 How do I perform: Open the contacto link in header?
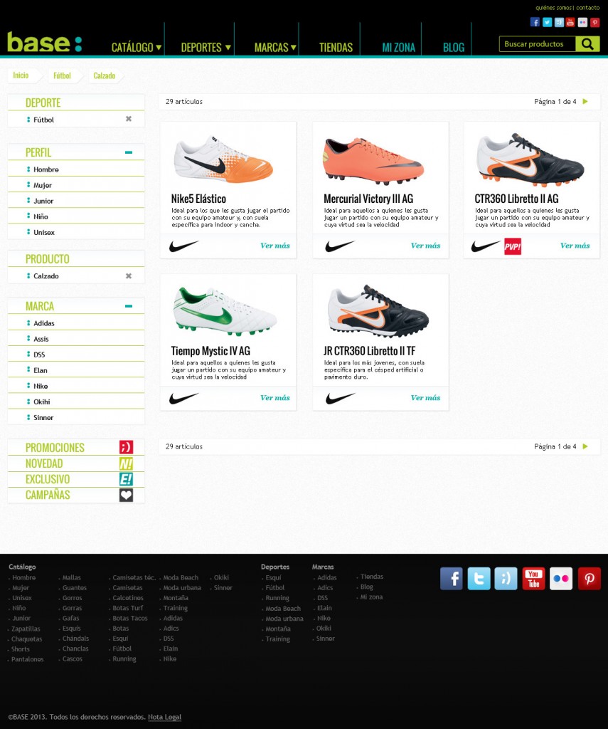(587, 8)
